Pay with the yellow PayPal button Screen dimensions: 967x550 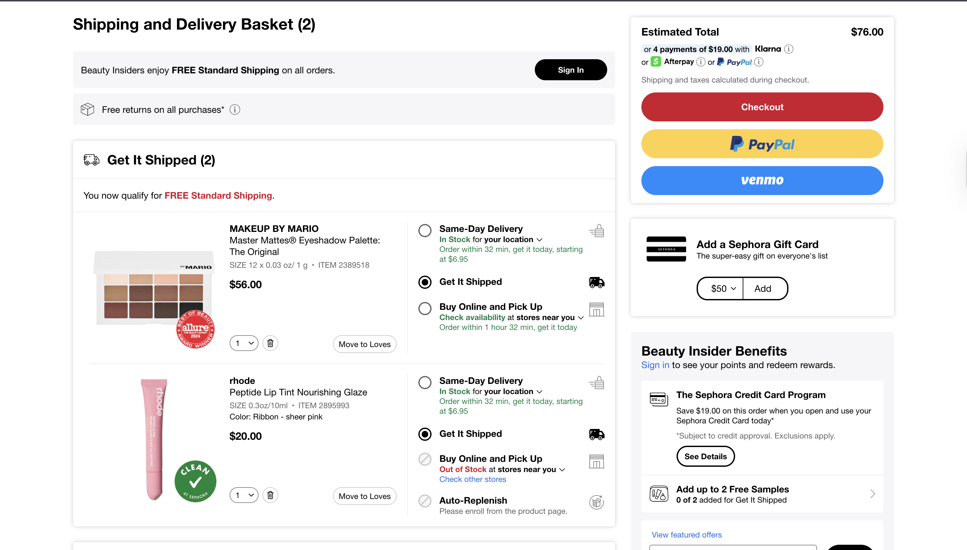(x=762, y=144)
